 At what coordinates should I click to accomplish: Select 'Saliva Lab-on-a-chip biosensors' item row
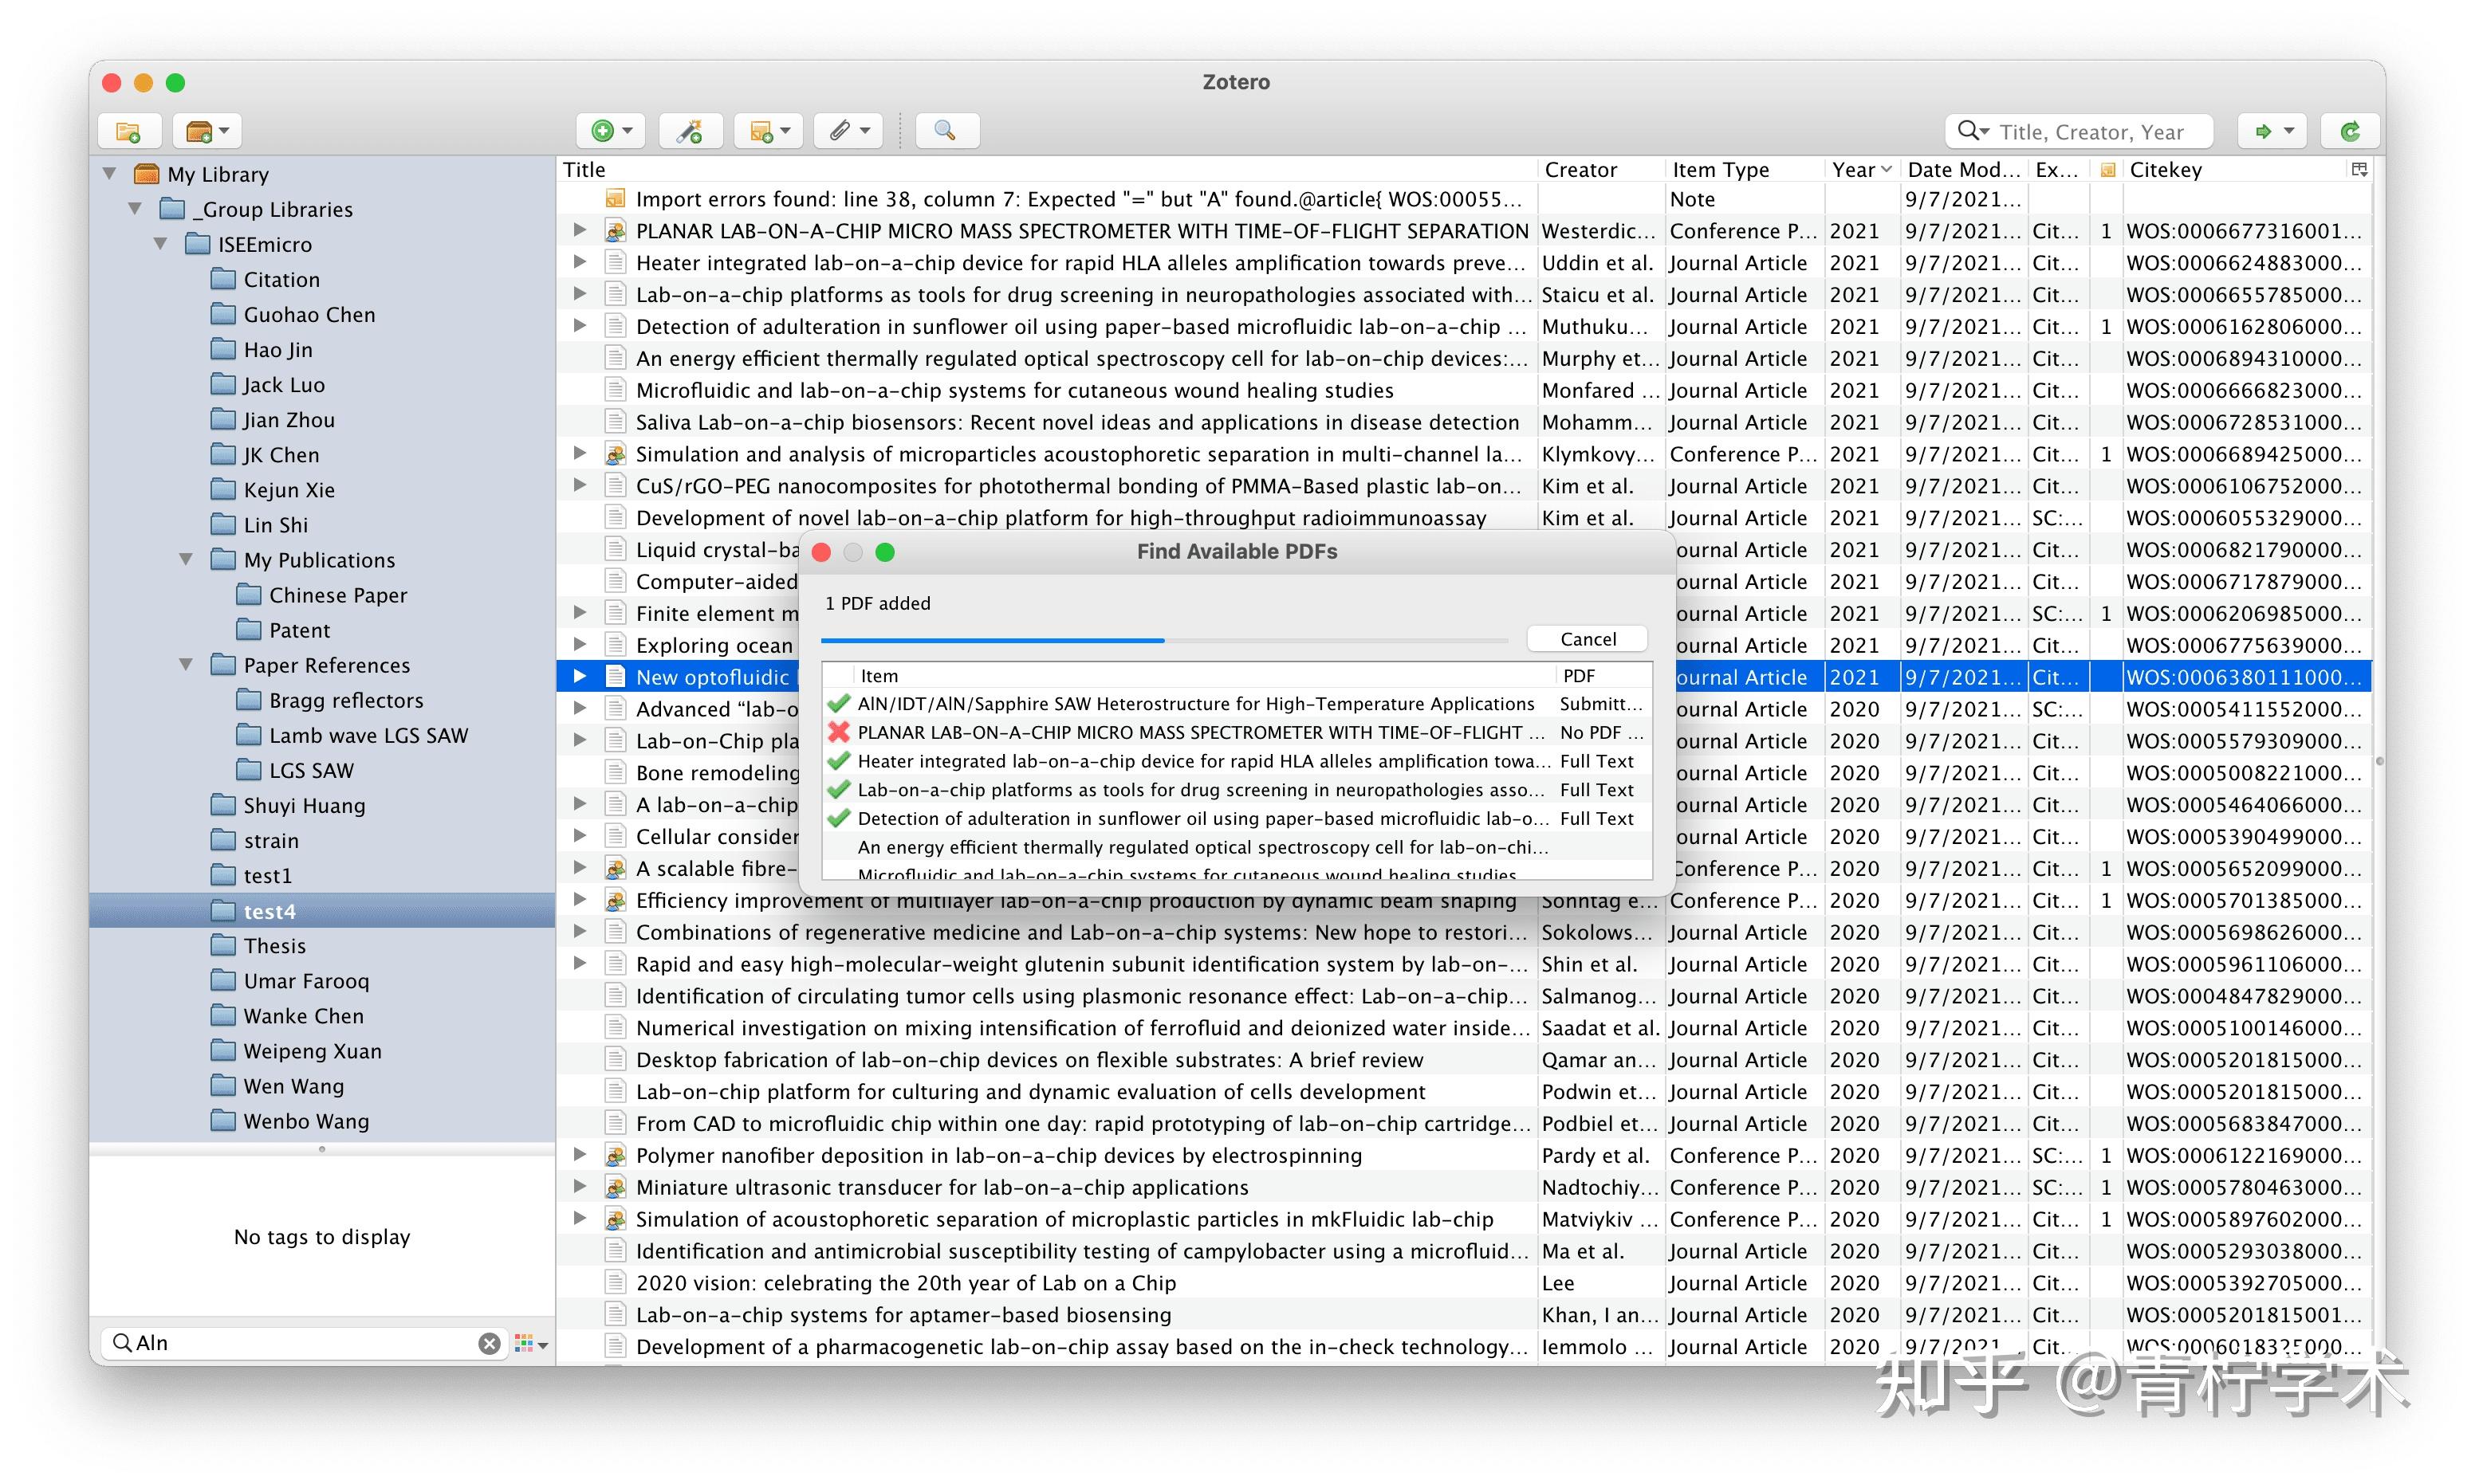pos(1464,422)
